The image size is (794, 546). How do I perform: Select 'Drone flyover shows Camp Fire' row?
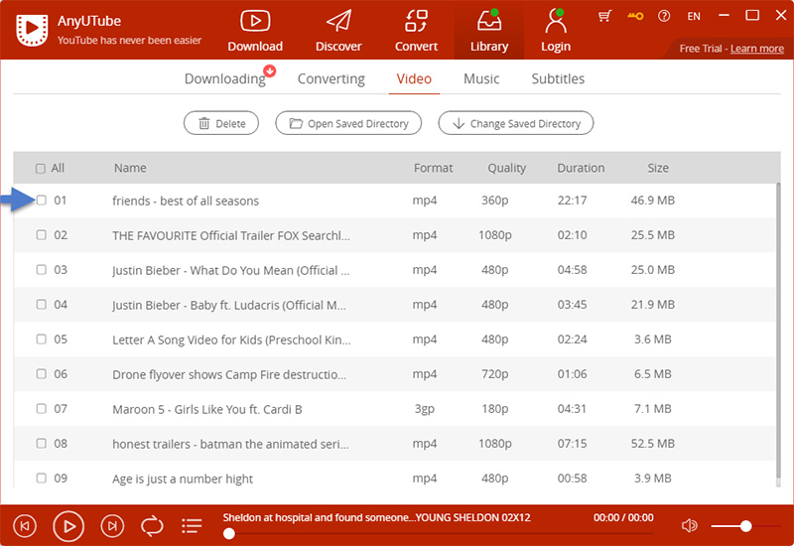click(x=394, y=374)
